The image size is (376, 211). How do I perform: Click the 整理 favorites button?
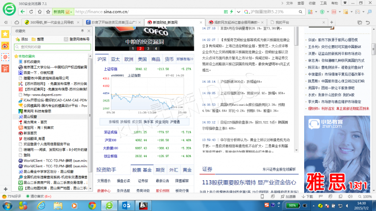click(38, 39)
